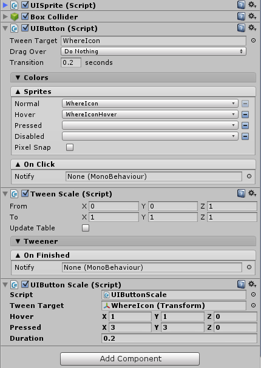Clear the Hover sprite with minus button
This screenshot has height=368, width=261.
click(245, 115)
